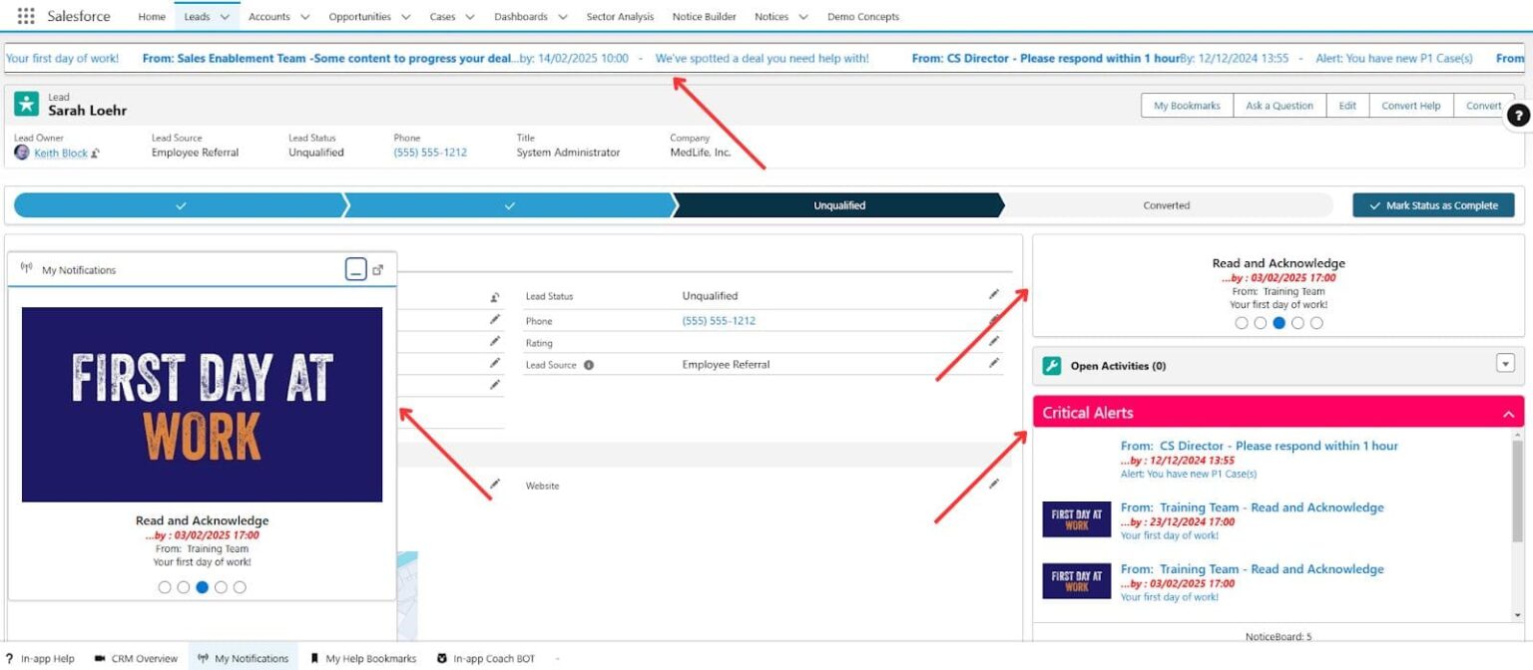This screenshot has height=670, width=1533.
Task: Select the Converted stage on the path
Action: (1166, 205)
